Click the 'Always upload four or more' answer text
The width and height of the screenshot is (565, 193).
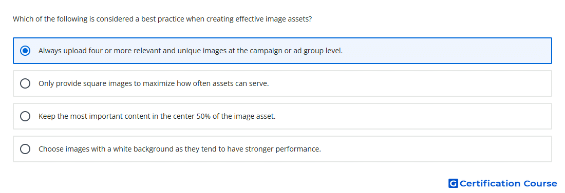click(x=191, y=51)
